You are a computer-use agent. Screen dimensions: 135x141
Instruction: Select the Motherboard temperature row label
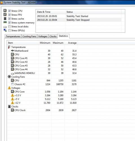point(21,51)
